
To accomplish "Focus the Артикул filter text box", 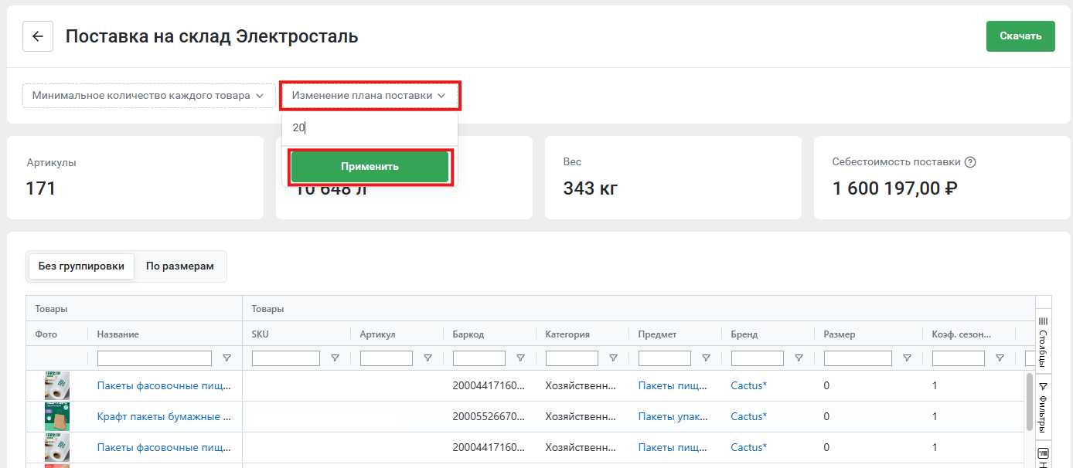I will 387,358.
